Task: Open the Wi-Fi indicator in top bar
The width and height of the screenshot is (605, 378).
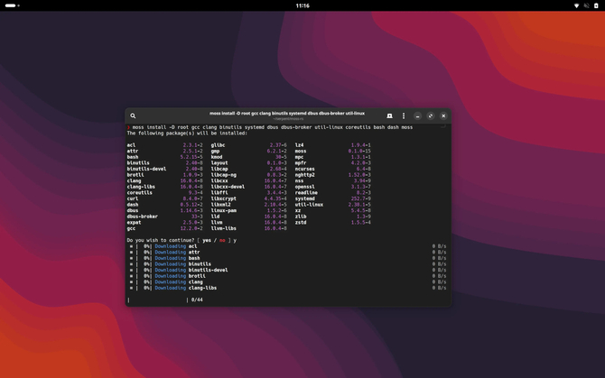Action: click(576, 5)
